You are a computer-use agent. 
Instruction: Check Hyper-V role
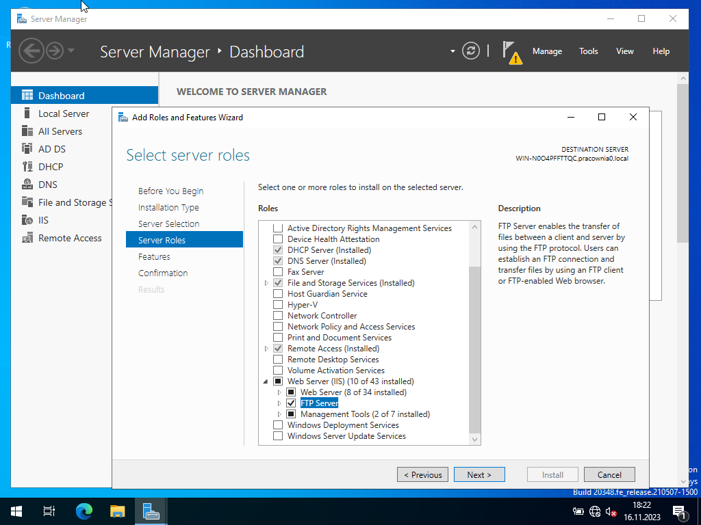[x=278, y=305]
